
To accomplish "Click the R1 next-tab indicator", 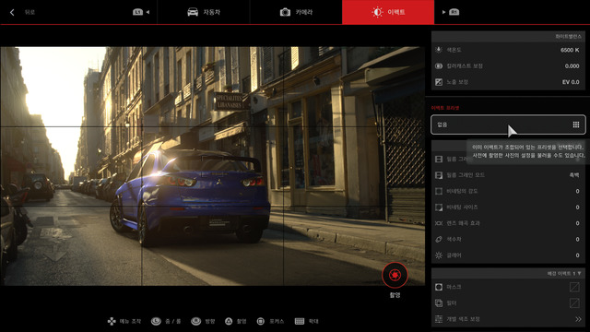I will (451, 12).
